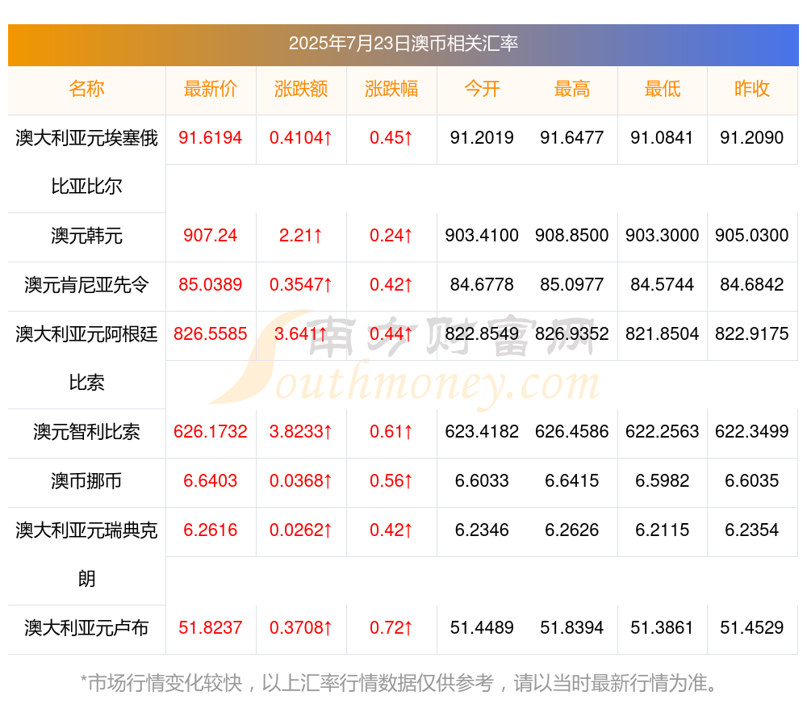Click the open value 6.6033

pos(482,481)
